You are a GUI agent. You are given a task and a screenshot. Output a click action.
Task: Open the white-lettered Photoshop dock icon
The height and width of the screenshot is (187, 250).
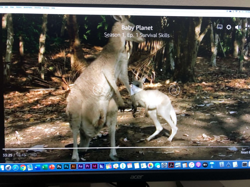tap(59, 167)
